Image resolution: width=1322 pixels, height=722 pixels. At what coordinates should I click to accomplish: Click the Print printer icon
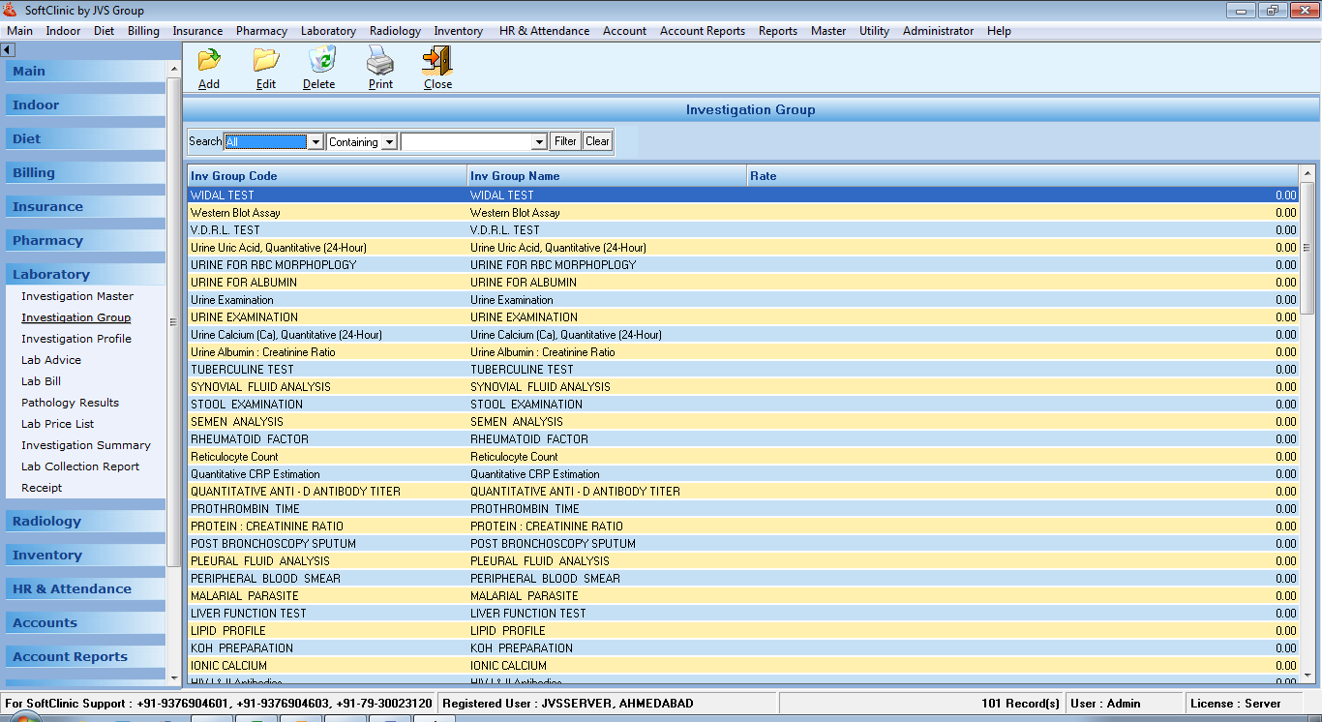point(380,61)
